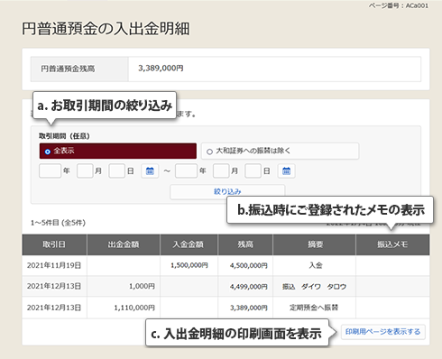Click the 1〜5件目 (全5件) result count

tap(58, 223)
